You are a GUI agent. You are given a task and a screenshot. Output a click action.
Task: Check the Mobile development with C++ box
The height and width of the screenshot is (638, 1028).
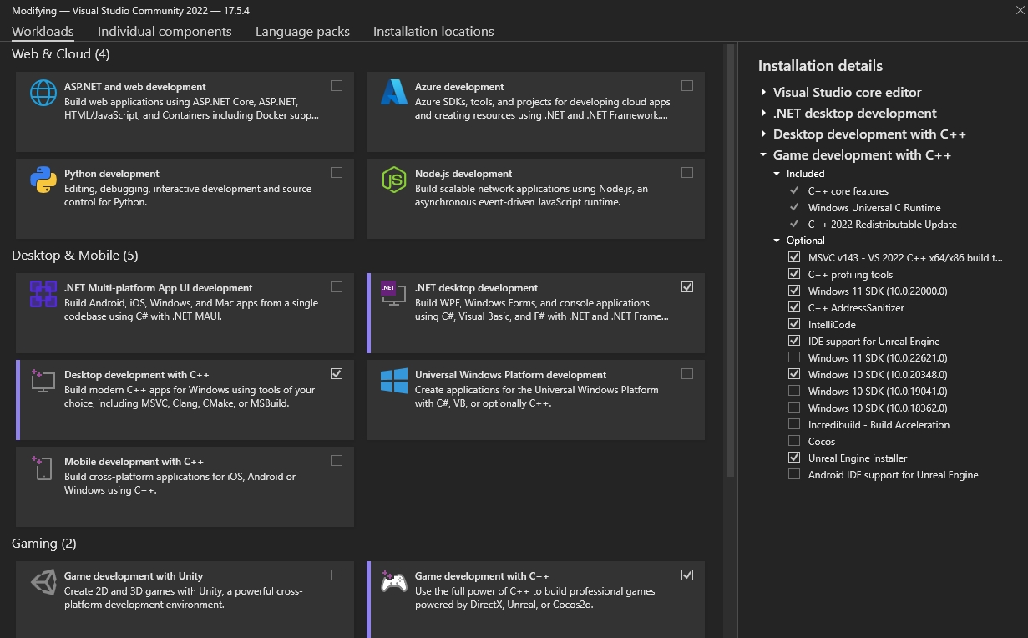[x=337, y=460]
